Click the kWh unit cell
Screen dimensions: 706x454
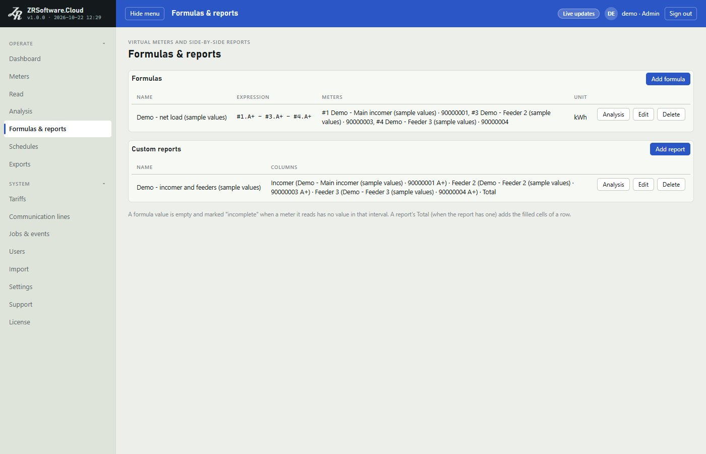(580, 118)
